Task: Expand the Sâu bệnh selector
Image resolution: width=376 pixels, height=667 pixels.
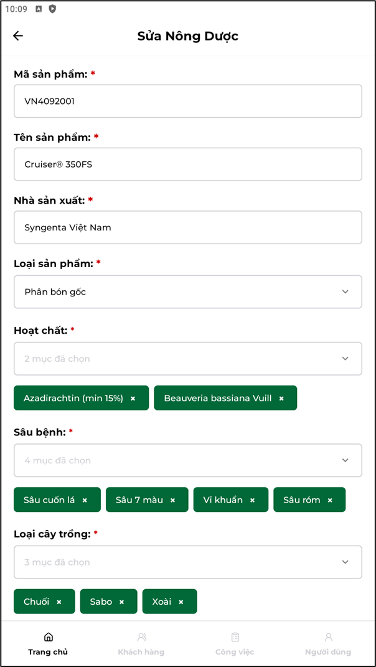Action: pos(188,460)
